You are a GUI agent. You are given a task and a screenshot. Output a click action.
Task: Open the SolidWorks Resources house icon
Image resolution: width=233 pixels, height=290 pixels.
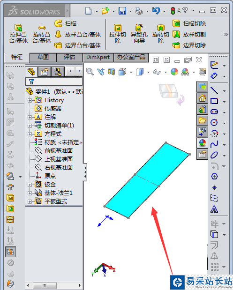coord(202,98)
